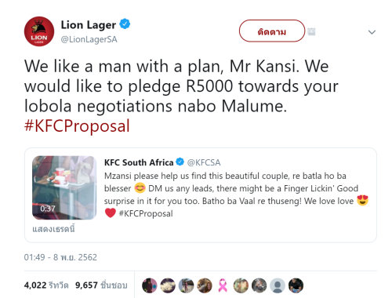Play the quoted tweet video thumbnail
Screen dimensions: 392x298
pyautogui.click(x=64, y=187)
